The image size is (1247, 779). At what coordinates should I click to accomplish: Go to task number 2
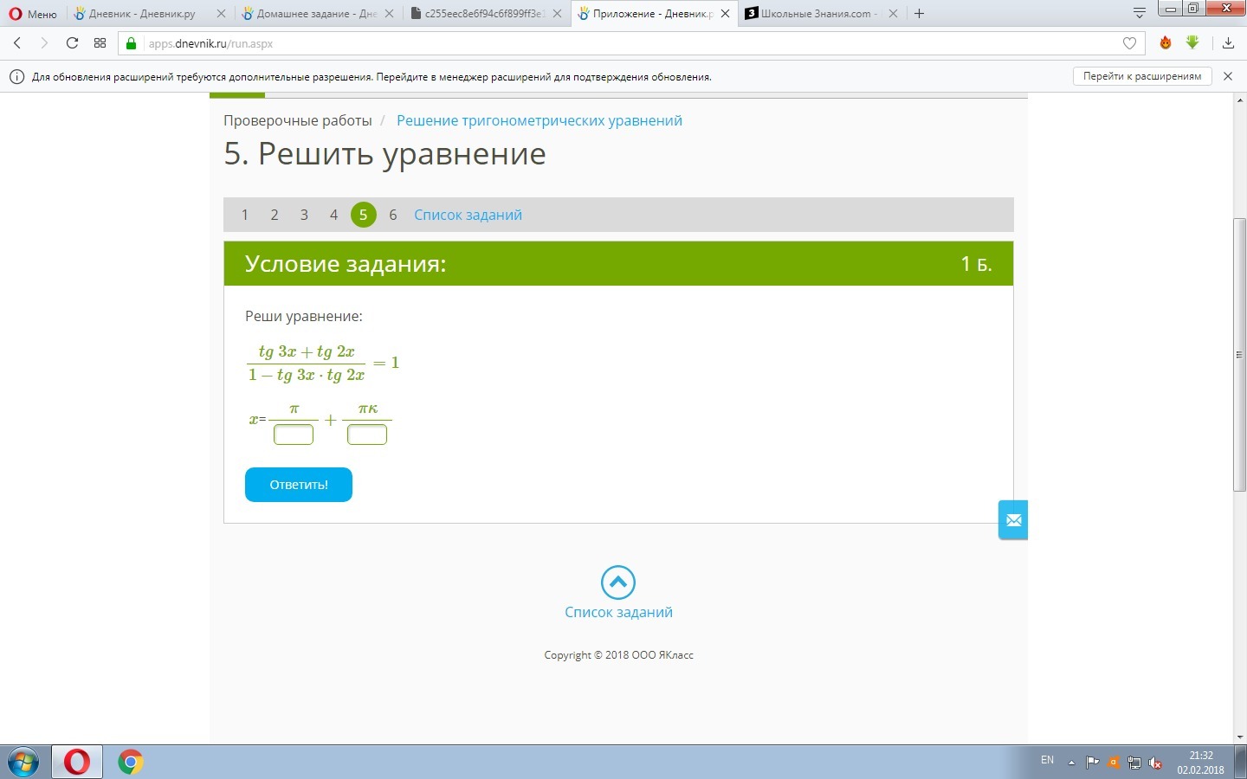[x=275, y=215]
